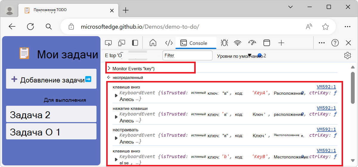The height and width of the screenshot is (167, 358).
Task: Open a new browser tab
Action: point(126,10)
